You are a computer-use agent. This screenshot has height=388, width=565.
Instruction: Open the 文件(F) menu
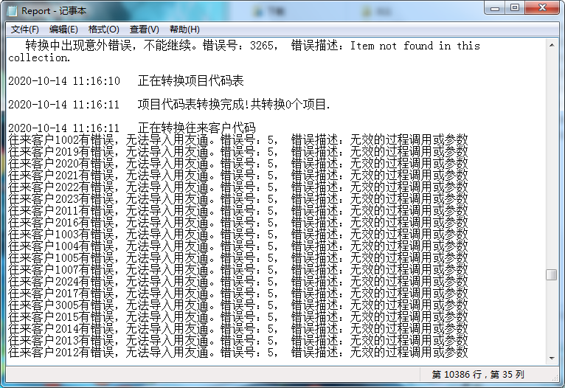pos(24,30)
